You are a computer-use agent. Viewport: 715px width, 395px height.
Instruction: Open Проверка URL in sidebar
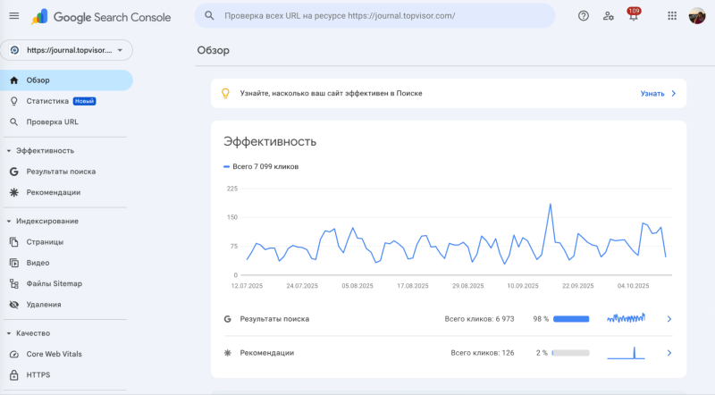pyautogui.click(x=53, y=122)
